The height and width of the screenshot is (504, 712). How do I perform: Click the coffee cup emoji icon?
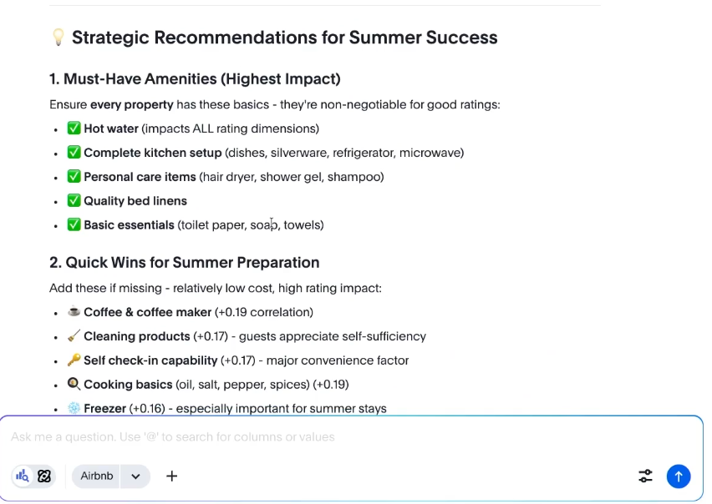(74, 312)
